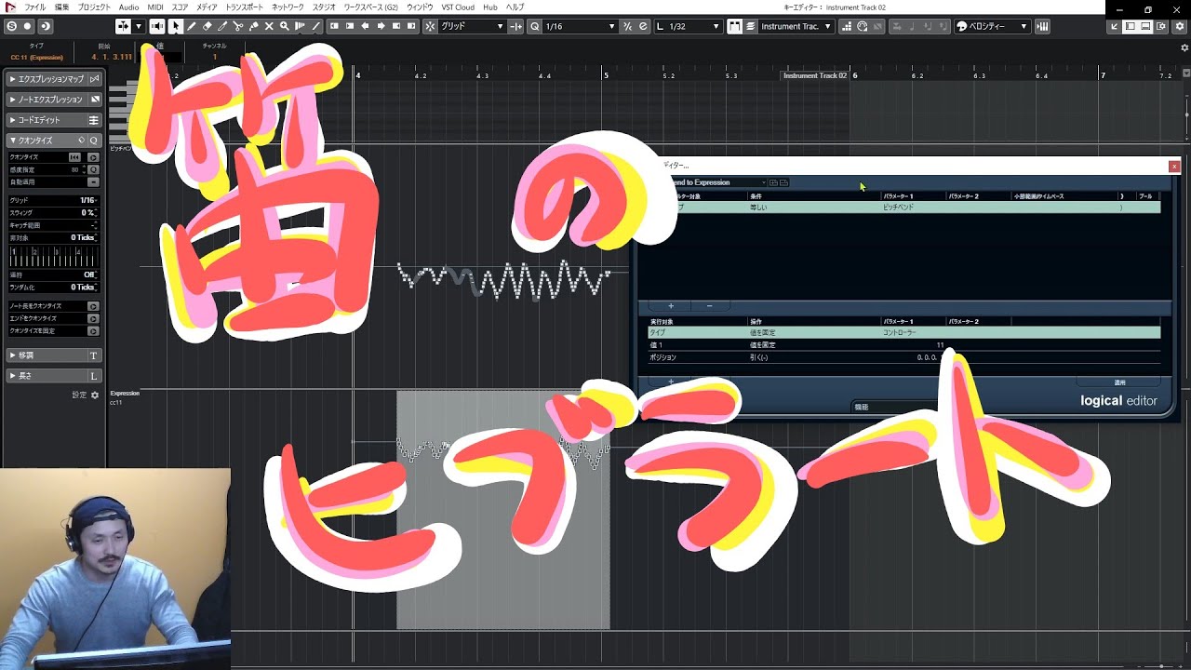Open the 編集 menu
Screen dimensions: 1191x670
pos(61,7)
